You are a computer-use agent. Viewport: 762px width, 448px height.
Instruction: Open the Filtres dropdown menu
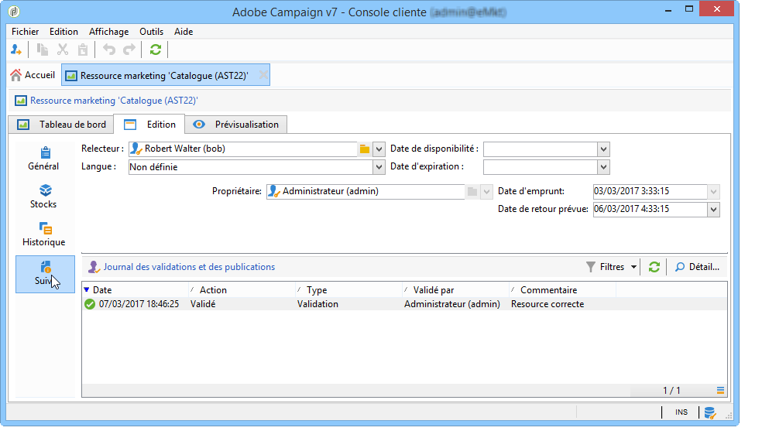[x=611, y=267]
